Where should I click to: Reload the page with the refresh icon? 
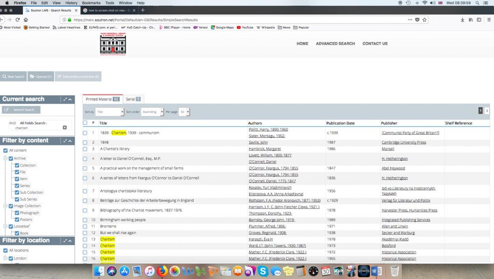pos(18,19)
